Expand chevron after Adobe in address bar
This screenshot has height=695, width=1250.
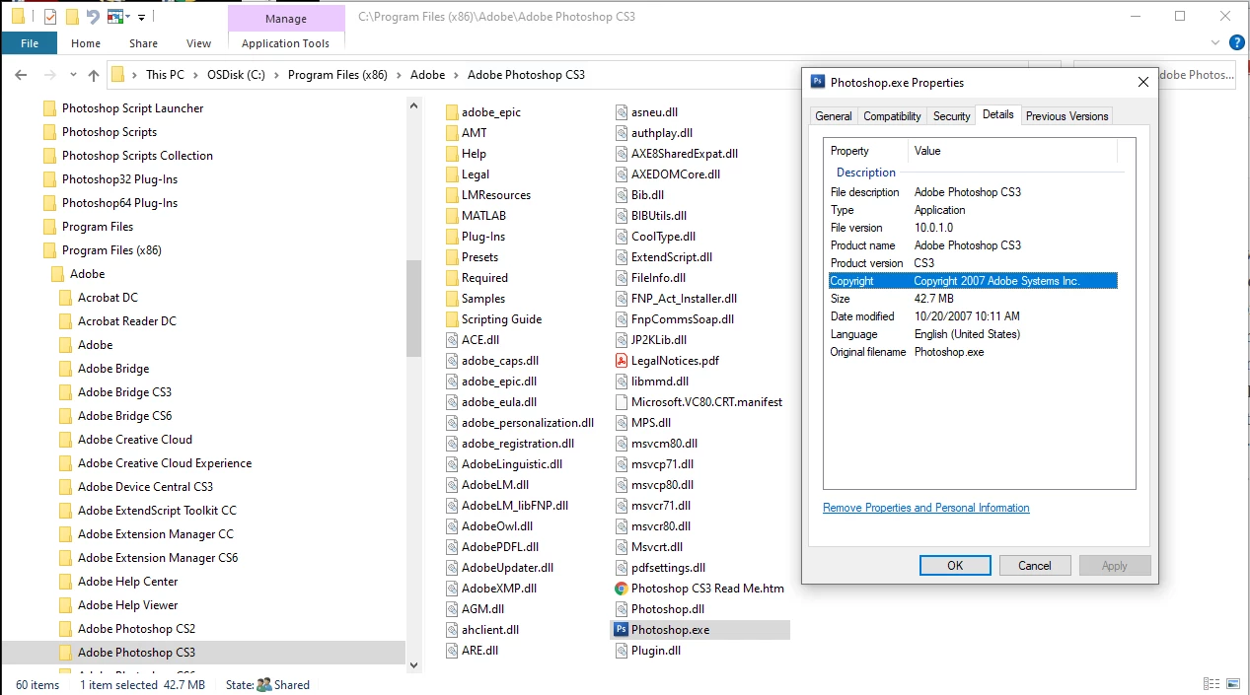457,75
